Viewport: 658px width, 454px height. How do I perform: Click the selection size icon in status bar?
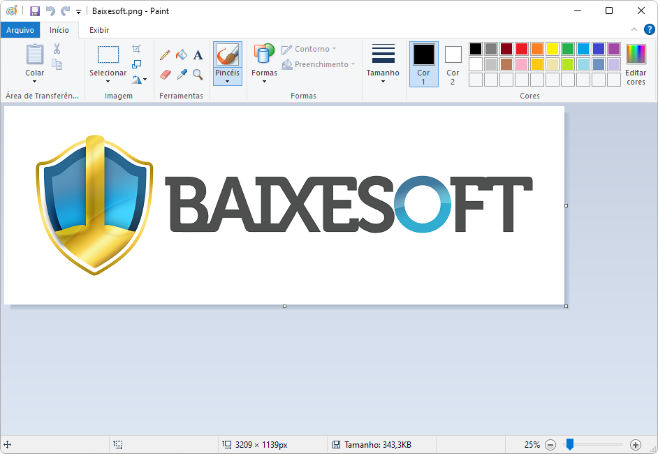(x=118, y=445)
